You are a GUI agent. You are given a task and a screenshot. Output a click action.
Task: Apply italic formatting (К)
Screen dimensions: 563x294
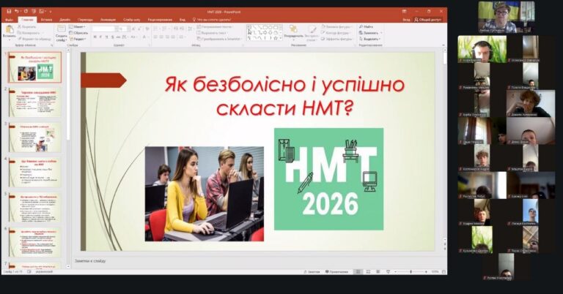(101, 37)
